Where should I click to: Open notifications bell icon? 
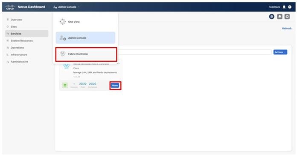click(x=280, y=17)
